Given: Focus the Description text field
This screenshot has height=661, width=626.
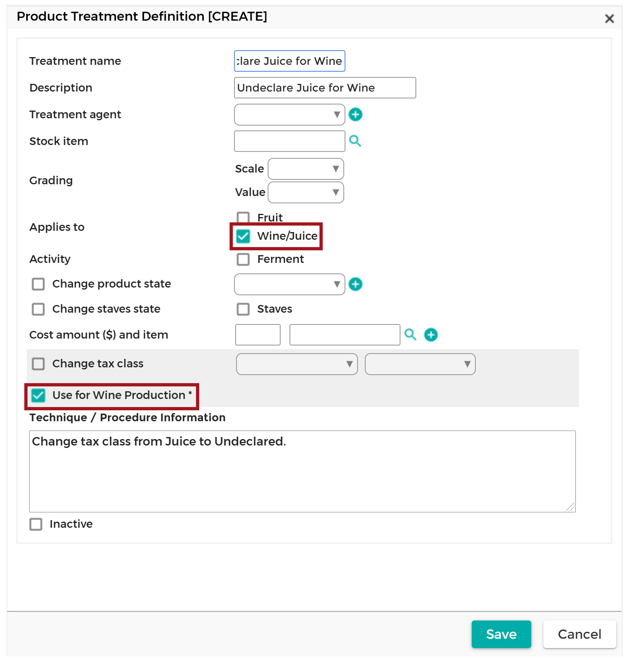Looking at the screenshot, I should coord(325,88).
